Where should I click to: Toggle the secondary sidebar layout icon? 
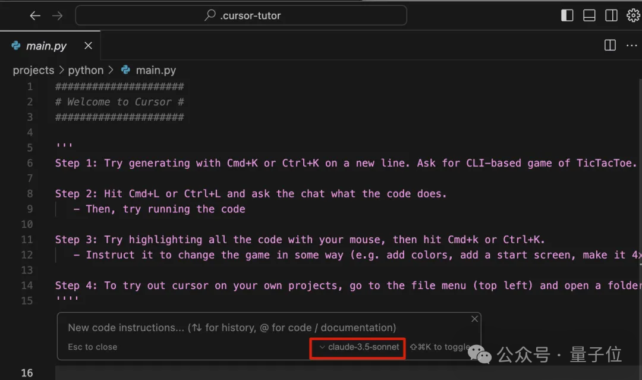click(611, 15)
